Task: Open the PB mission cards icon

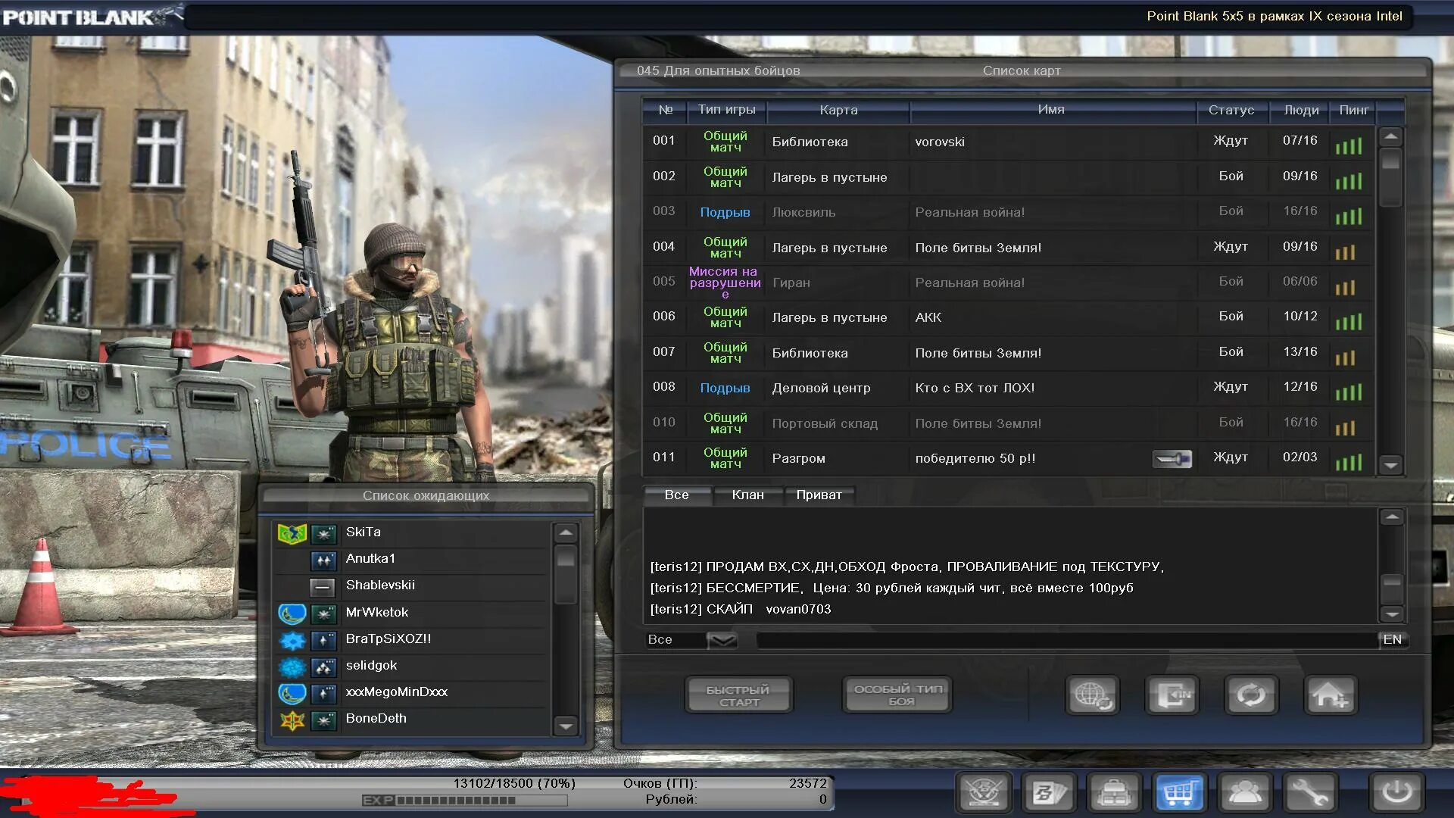Action: 1049,793
